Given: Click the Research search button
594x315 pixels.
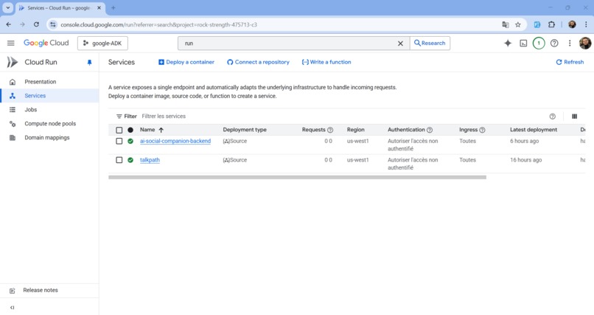Looking at the screenshot, I should pyautogui.click(x=430, y=44).
